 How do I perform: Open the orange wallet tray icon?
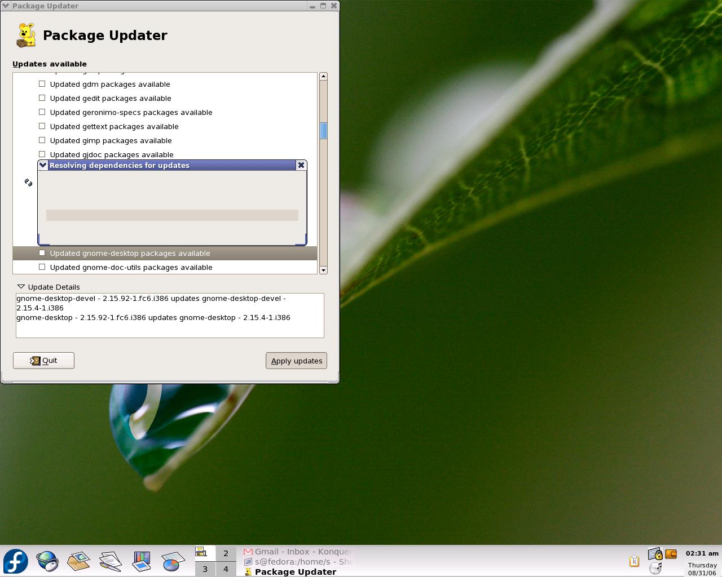tap(671, 554)
